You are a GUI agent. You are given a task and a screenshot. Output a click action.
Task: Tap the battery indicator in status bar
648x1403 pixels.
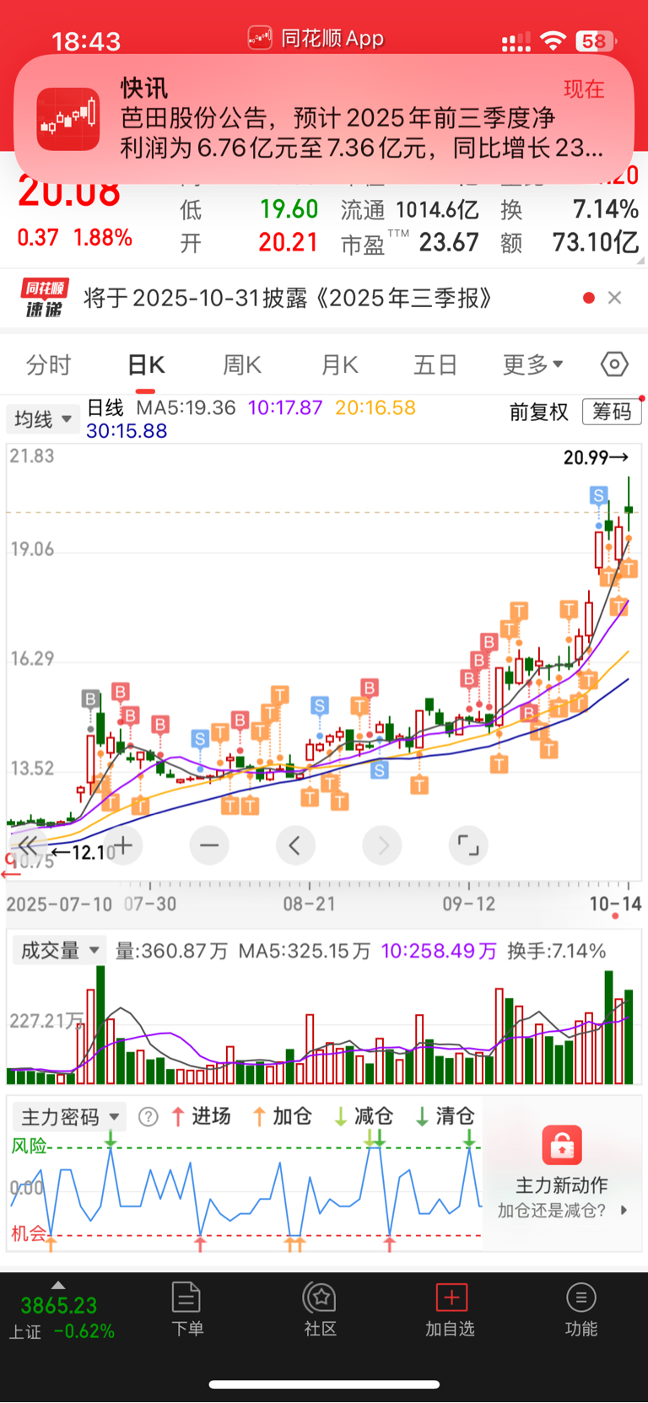click(x=596, y=40)
